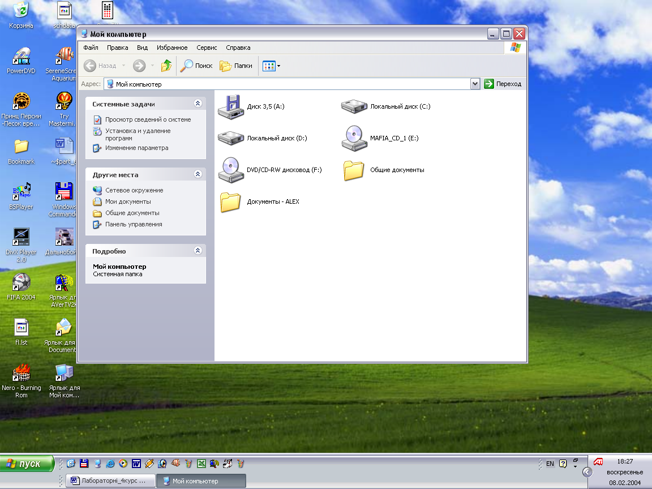This screenshot has height=489, width=652.
Task: Toggle the Папки folders pane
Action: tap(236, 66)
